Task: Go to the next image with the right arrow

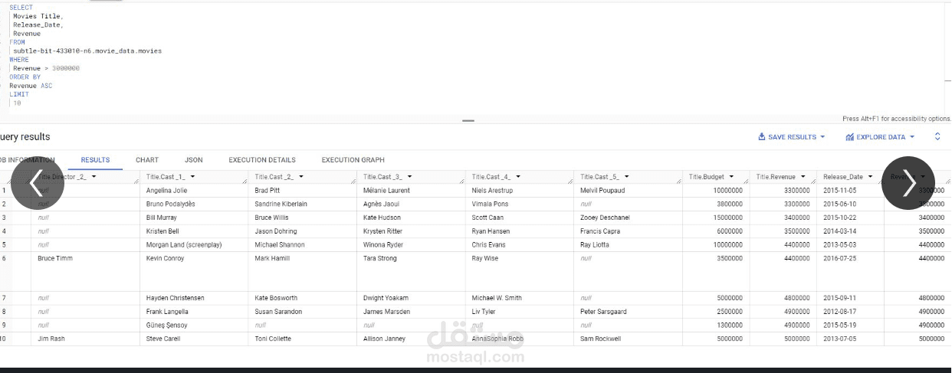Action: (908, 183)
